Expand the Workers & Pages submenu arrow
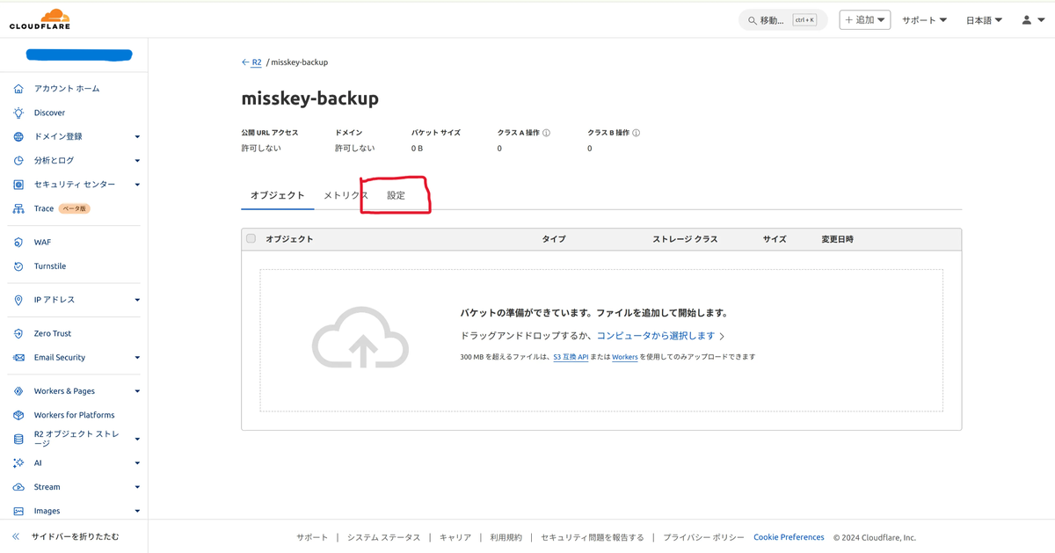This screenshot has height=553, width=1055. pos(137,391)
